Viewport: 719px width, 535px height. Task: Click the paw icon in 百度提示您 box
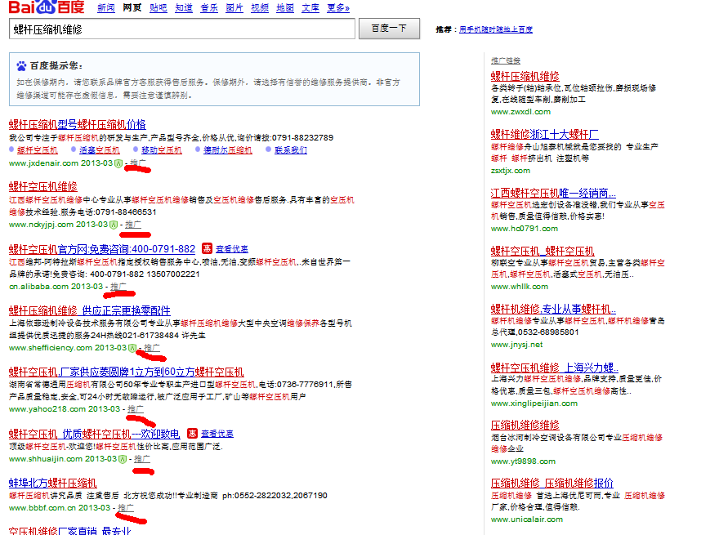click(21, 66)
